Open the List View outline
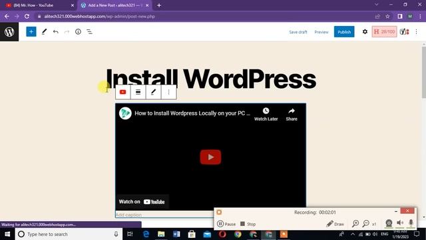The width and height of the screenshot is (426, 240). pos(89,32)
